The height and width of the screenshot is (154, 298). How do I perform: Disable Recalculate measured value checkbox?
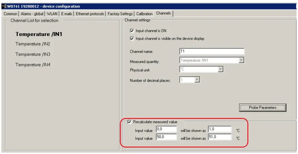(x=129, y=122)
